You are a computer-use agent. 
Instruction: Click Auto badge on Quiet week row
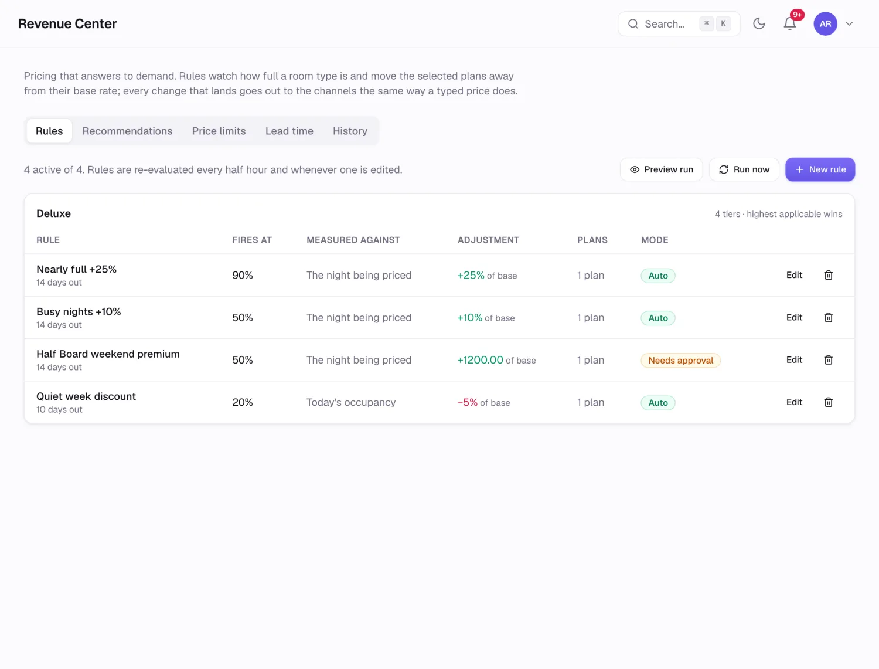pyautogui.click(x=658, y=403)
